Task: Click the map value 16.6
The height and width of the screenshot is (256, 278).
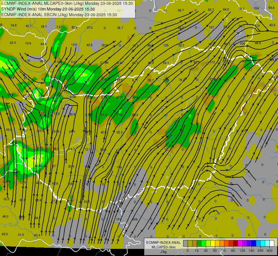Action: [13, 25]
